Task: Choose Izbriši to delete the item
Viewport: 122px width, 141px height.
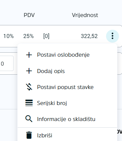Action: (x=67, y=135)
